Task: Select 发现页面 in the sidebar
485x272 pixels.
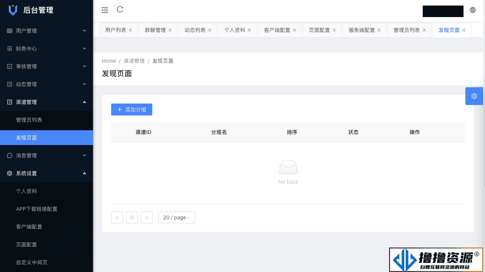Action: tap(46, 138)
